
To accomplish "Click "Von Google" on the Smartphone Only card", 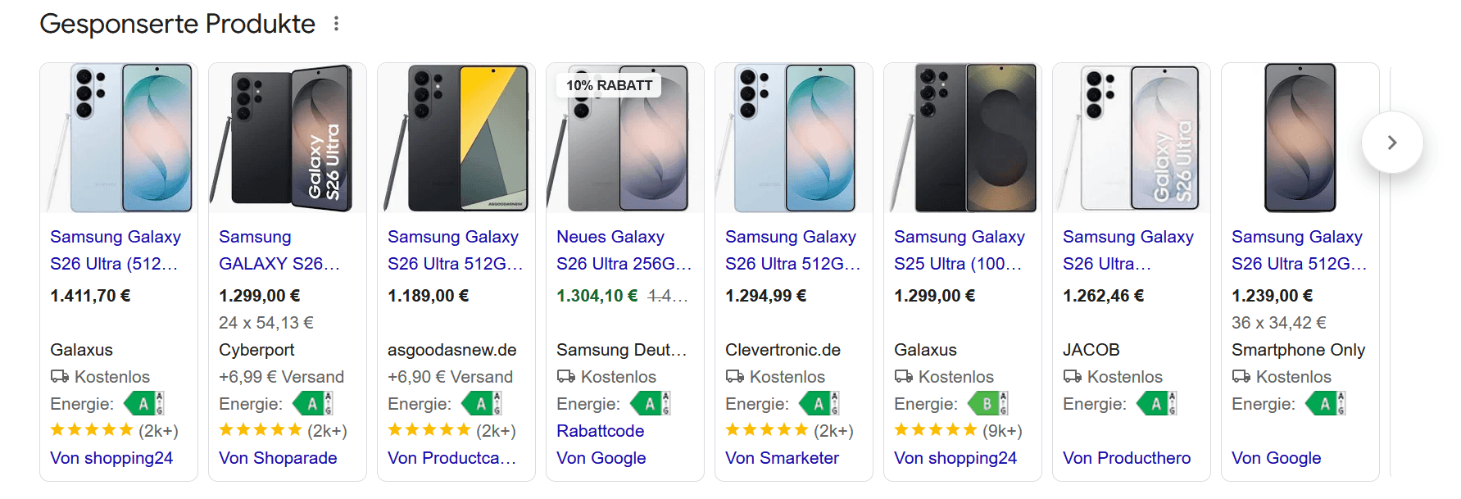I will pos(1276,458).
